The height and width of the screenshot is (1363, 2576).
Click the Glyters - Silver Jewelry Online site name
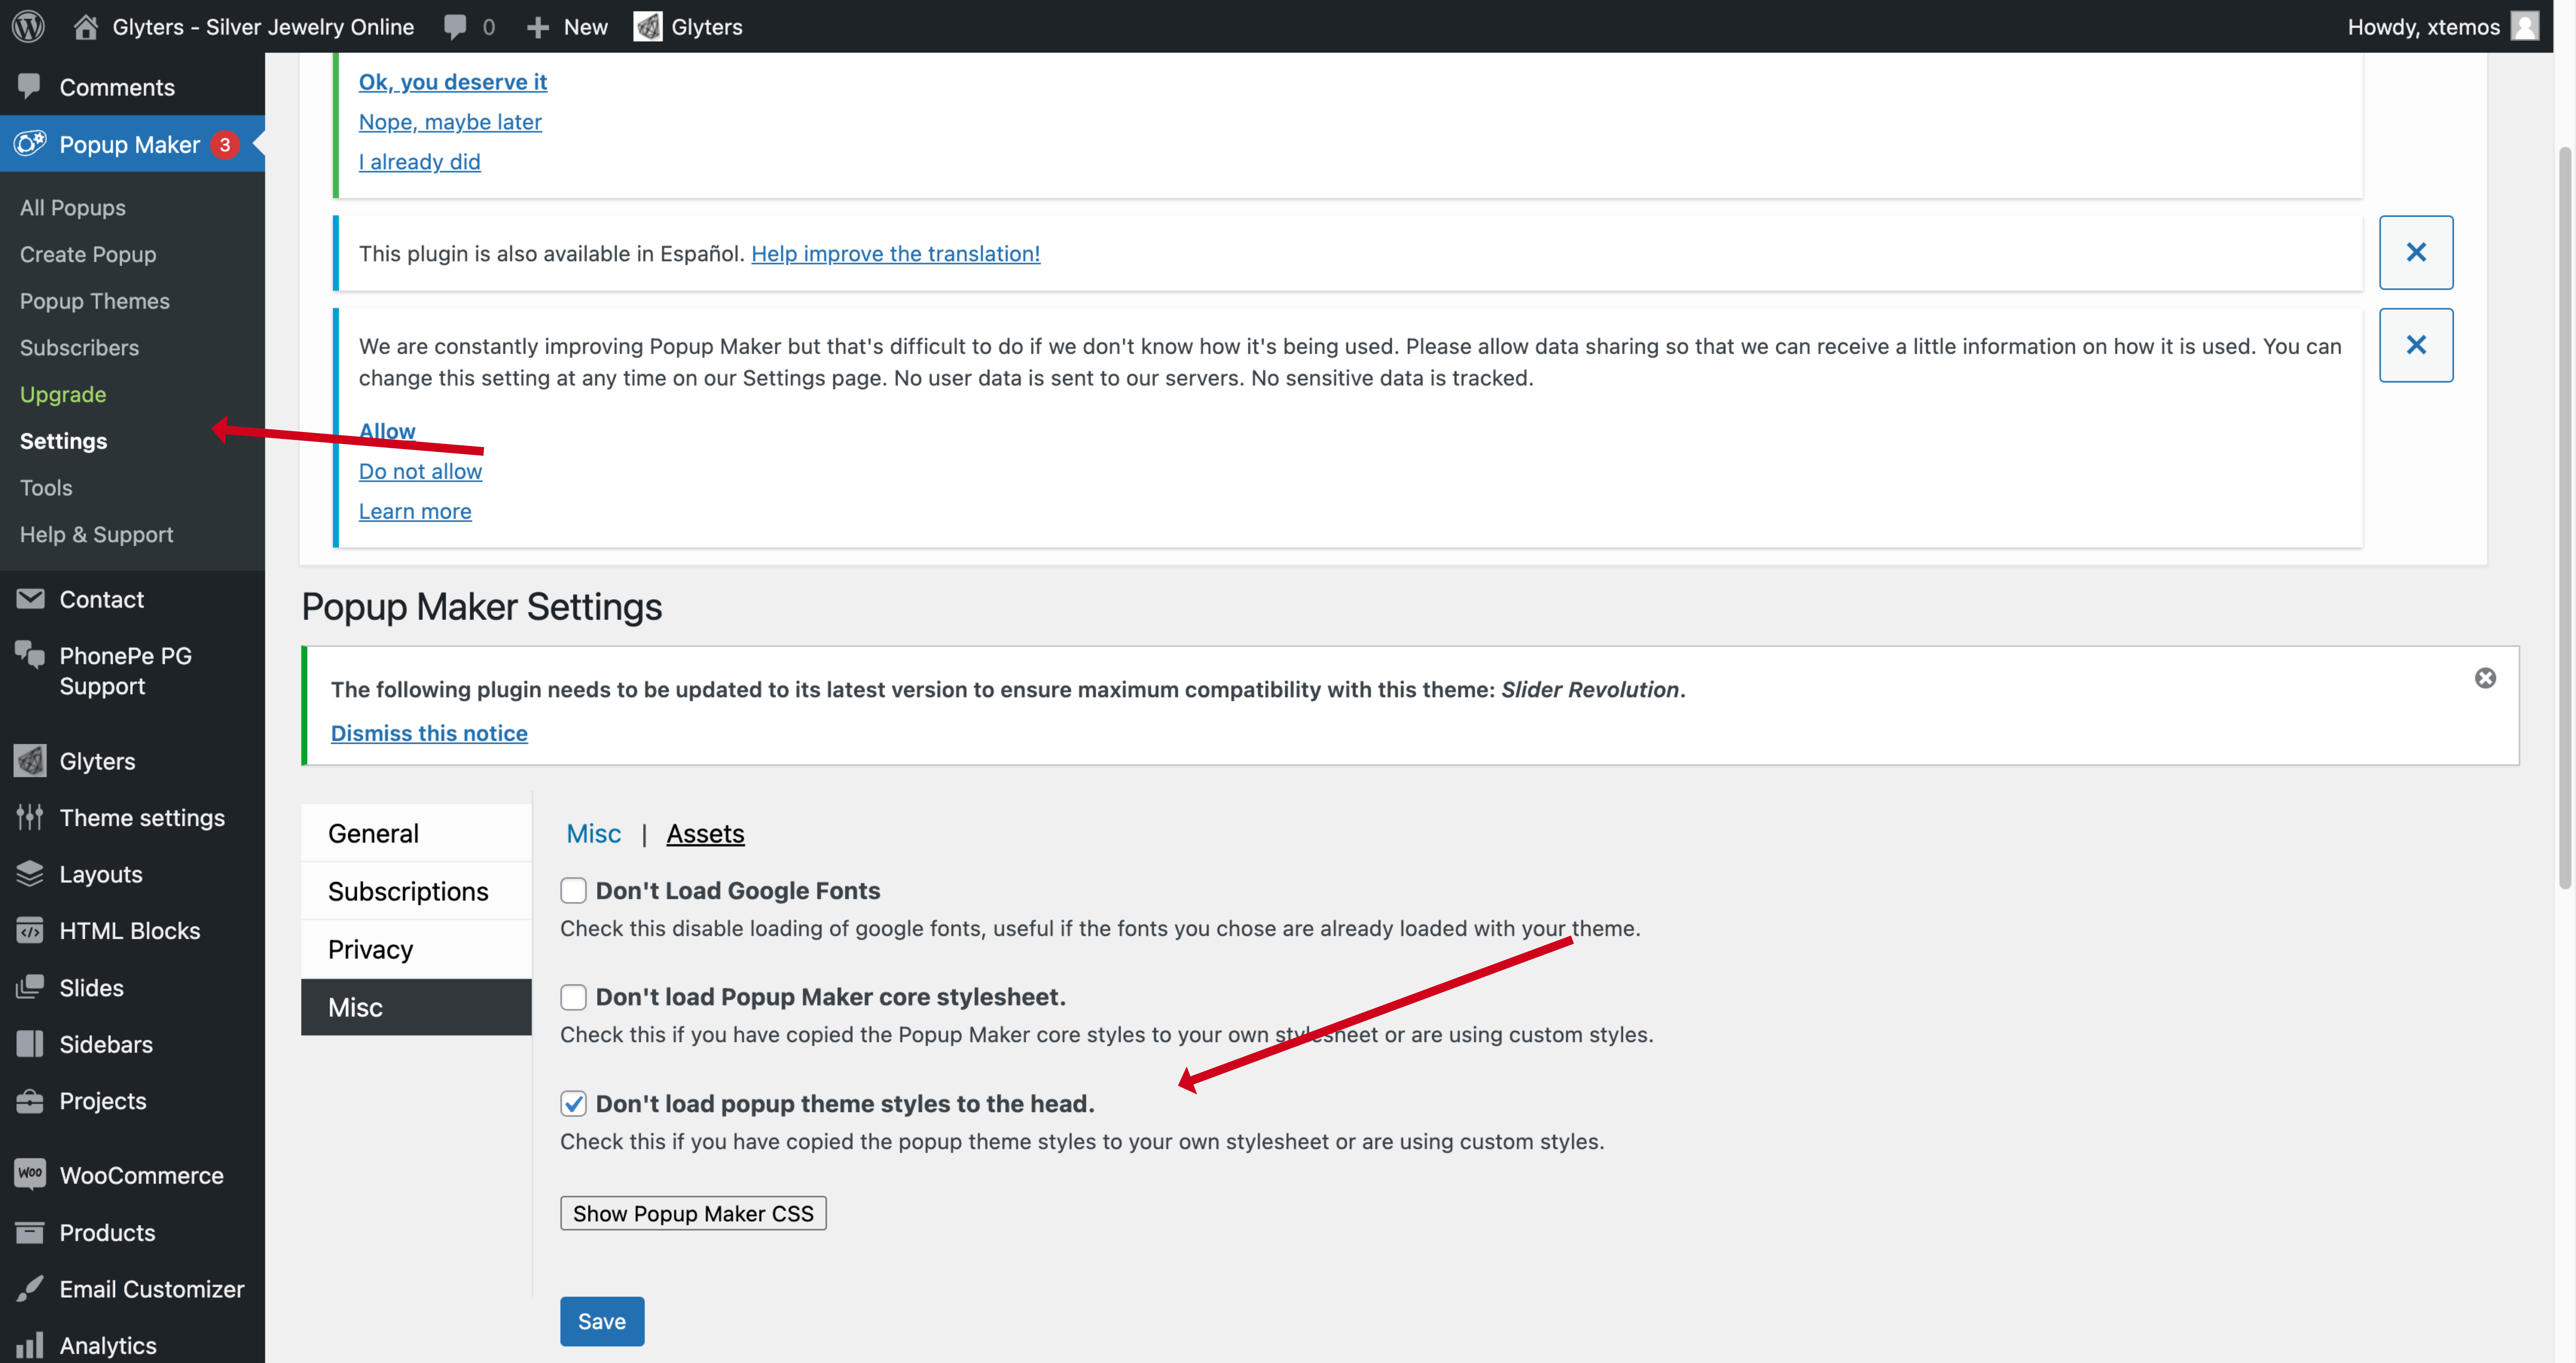[263, 27]
